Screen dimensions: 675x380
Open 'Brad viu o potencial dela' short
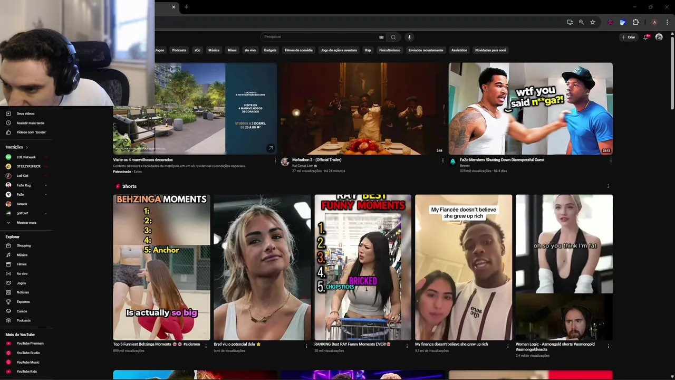point(262,268)
